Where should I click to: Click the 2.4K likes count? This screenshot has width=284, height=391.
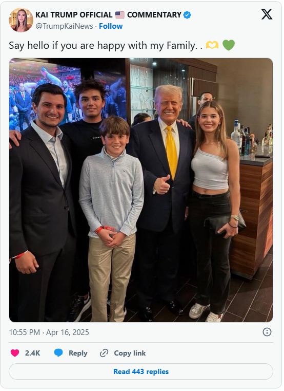pyautogui.click(x=33, y=353)
